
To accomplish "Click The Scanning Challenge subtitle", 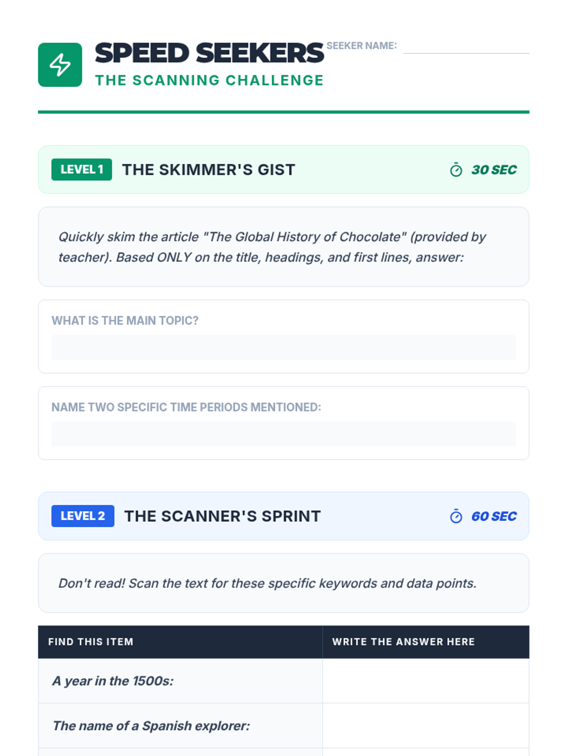I will point(209,80).
